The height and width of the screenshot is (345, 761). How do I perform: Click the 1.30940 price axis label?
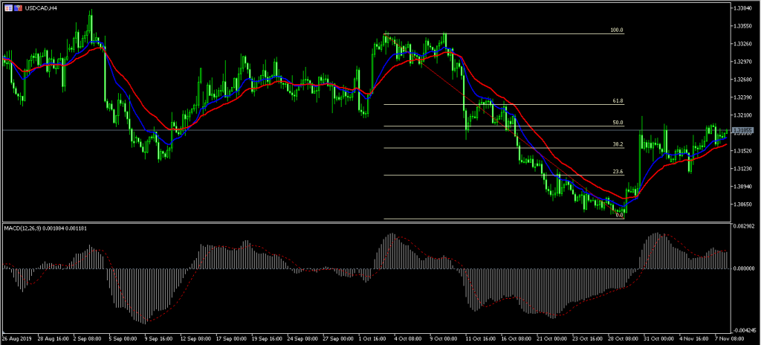coord(743,186)
